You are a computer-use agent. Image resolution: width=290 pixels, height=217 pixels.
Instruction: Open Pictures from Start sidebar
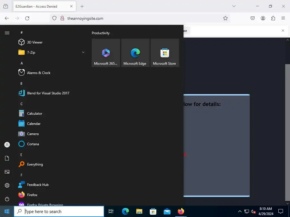(7, 172)
